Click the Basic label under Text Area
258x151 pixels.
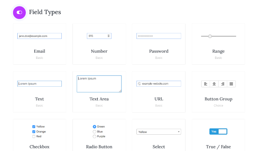(99, 106)
